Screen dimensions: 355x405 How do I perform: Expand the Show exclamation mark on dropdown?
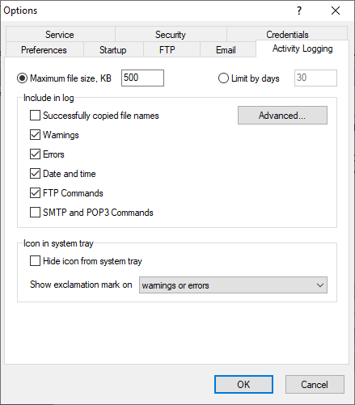click(233, 285)
